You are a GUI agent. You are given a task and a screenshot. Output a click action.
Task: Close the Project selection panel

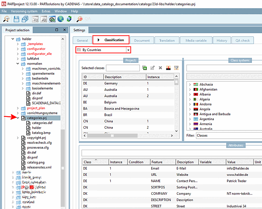tap(65, 30)
